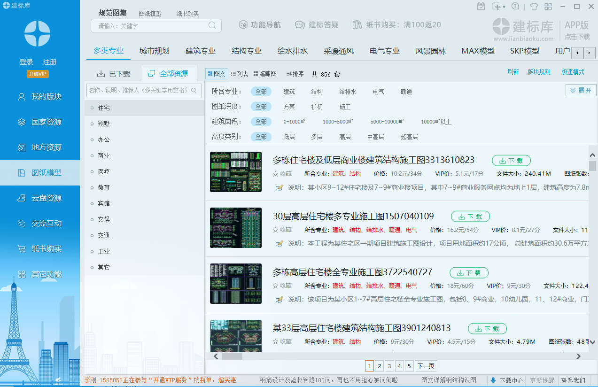Go to 下一页 next page
The height and width of the screenshot is (387, 598).
(x=426, y=366)
